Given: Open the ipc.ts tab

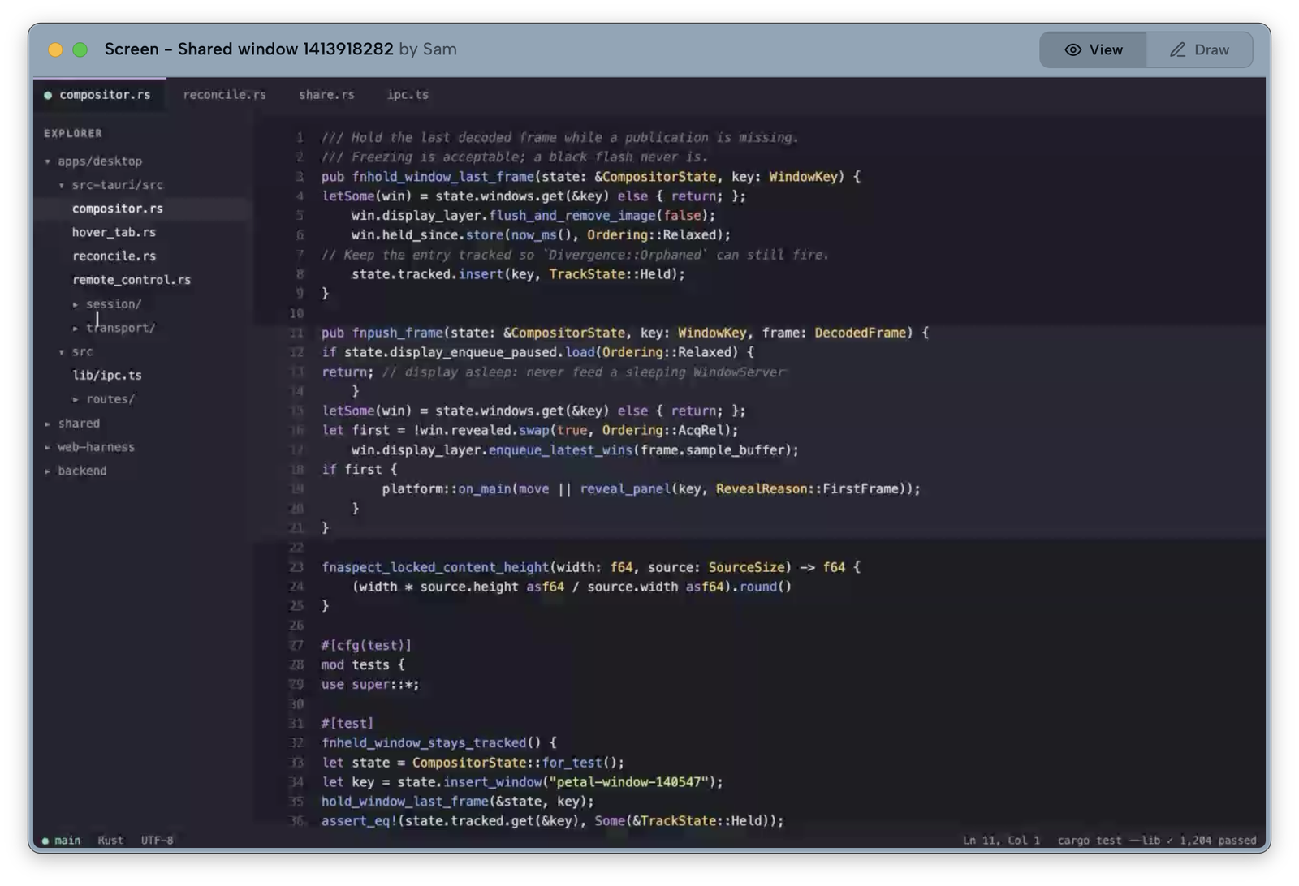Looking at the screenshot, I should [x=408, y=95].
